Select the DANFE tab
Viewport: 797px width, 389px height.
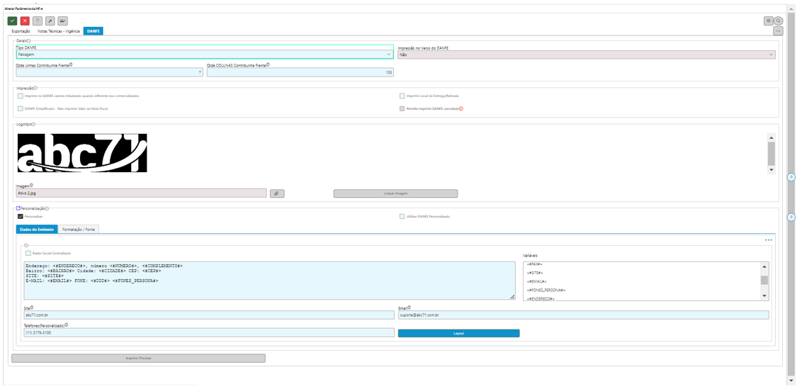[94, 31]
